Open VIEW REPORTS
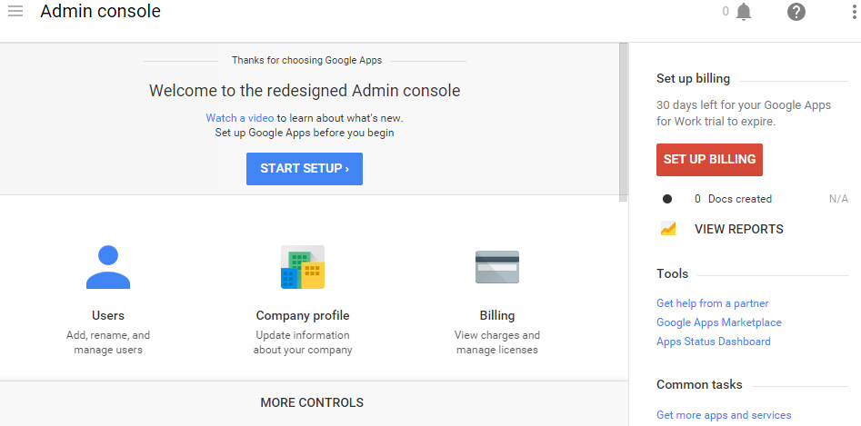This screenshot has height=426, width=861. click(739, 229)
